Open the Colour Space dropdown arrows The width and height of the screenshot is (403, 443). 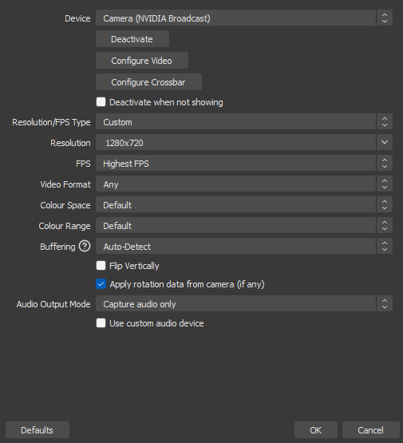click(385, 205)
